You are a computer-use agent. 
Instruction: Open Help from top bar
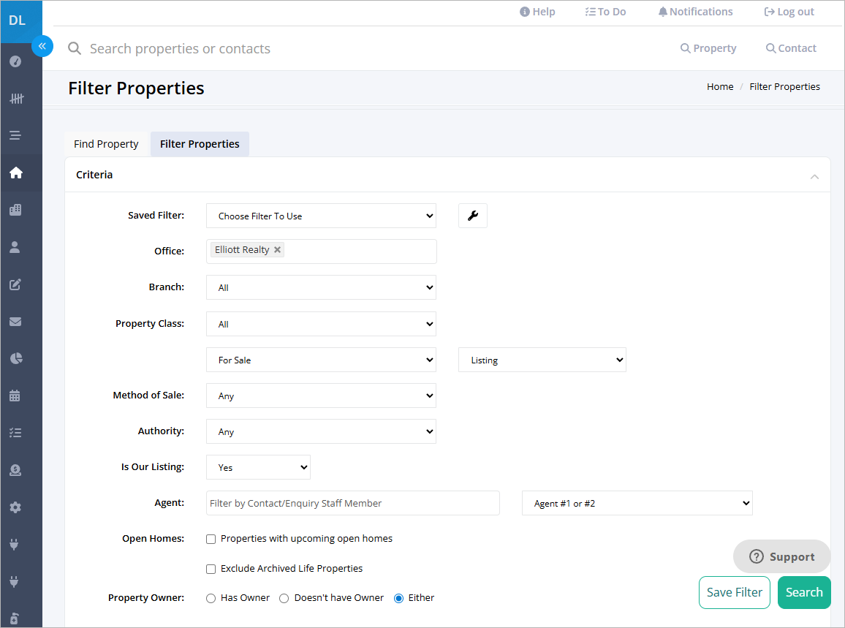coord(537,12)
